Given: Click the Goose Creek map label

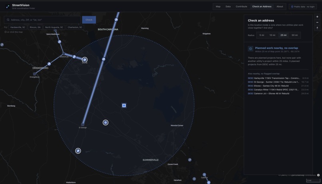Looking at the screenshot, I should coord(173,164).
